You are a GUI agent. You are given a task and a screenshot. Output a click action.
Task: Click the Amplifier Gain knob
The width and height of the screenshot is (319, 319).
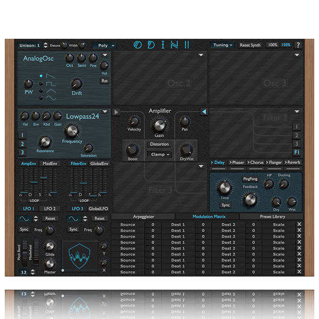[x=159, y=125]
